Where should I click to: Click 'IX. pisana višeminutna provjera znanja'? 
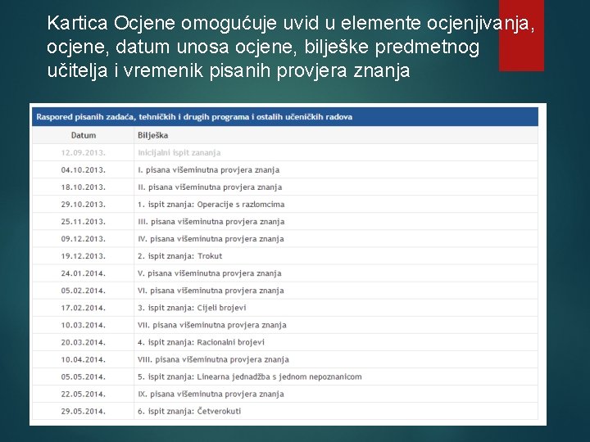click(211, 395)
